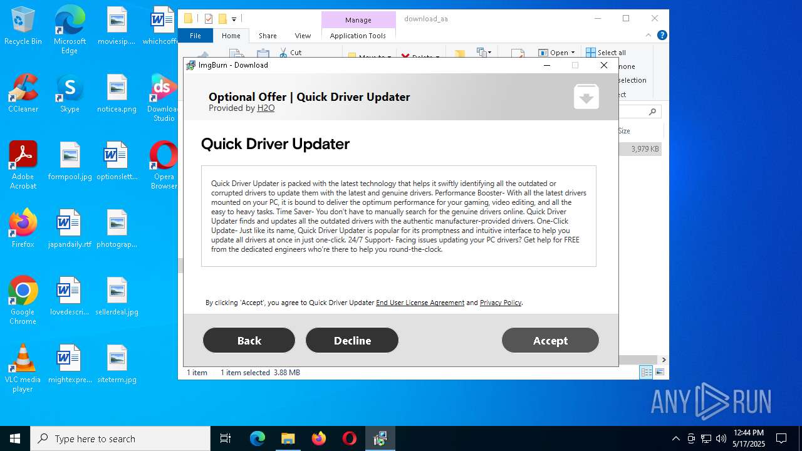The height and width of the screenshot is (451, 802).
Task: Open Recycle Bin desktop icon
Action: [23, 26]
